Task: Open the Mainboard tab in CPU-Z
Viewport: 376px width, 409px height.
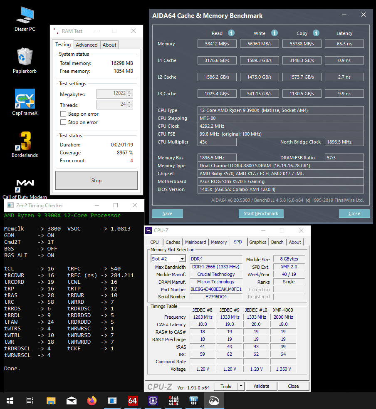Action: pos(195,242)
